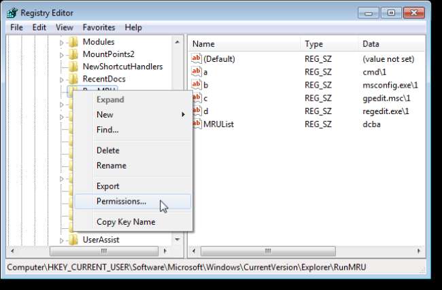
Task: Choose Find... in the context menu
Action: [x=133, y=130]
